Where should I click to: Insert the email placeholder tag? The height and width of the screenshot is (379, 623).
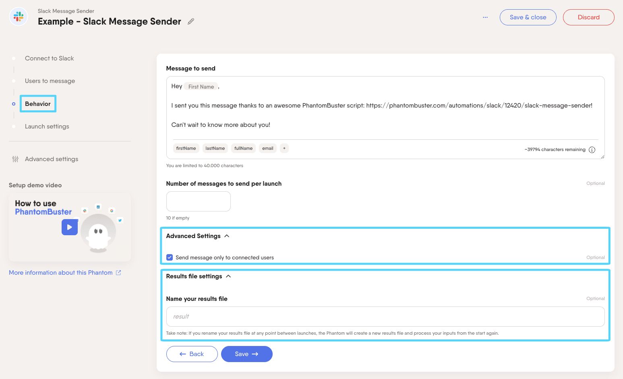[x=267, y=148]
